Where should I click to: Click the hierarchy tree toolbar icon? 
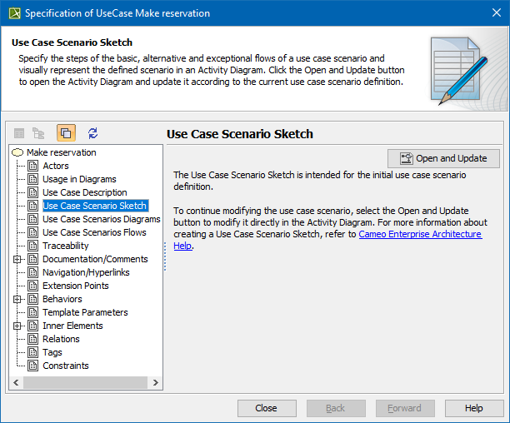pos(38,132)
